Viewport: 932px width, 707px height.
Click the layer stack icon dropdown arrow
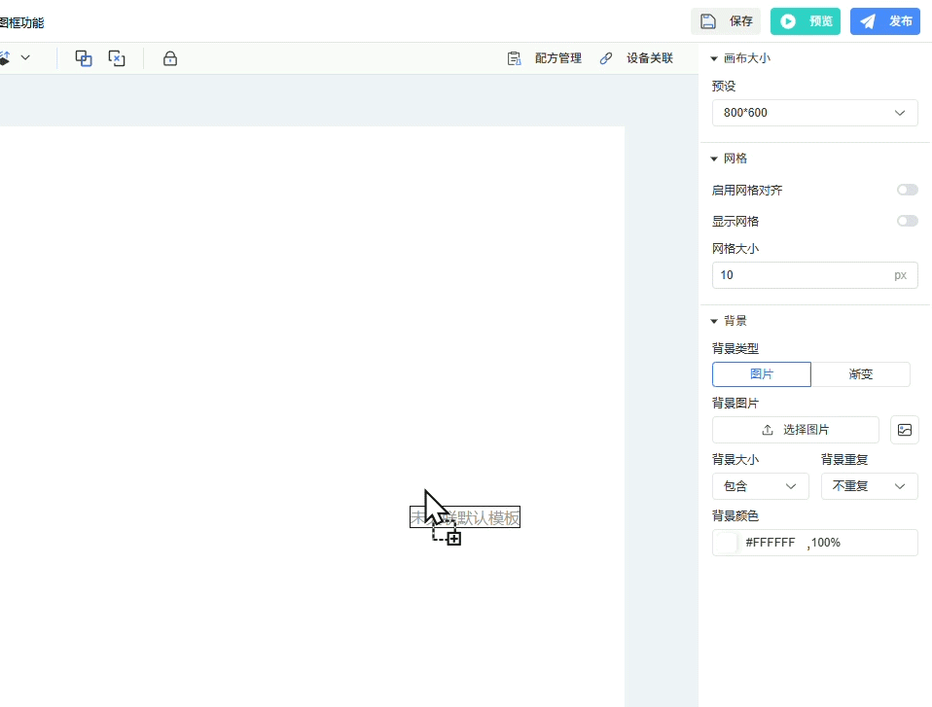(25, 58)
